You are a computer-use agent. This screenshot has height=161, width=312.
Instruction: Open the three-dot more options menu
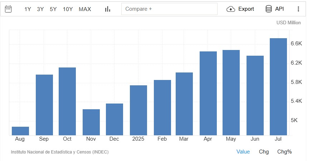coord(298,9)
